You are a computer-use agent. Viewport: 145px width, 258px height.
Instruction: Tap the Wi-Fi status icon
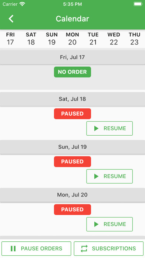22,4
